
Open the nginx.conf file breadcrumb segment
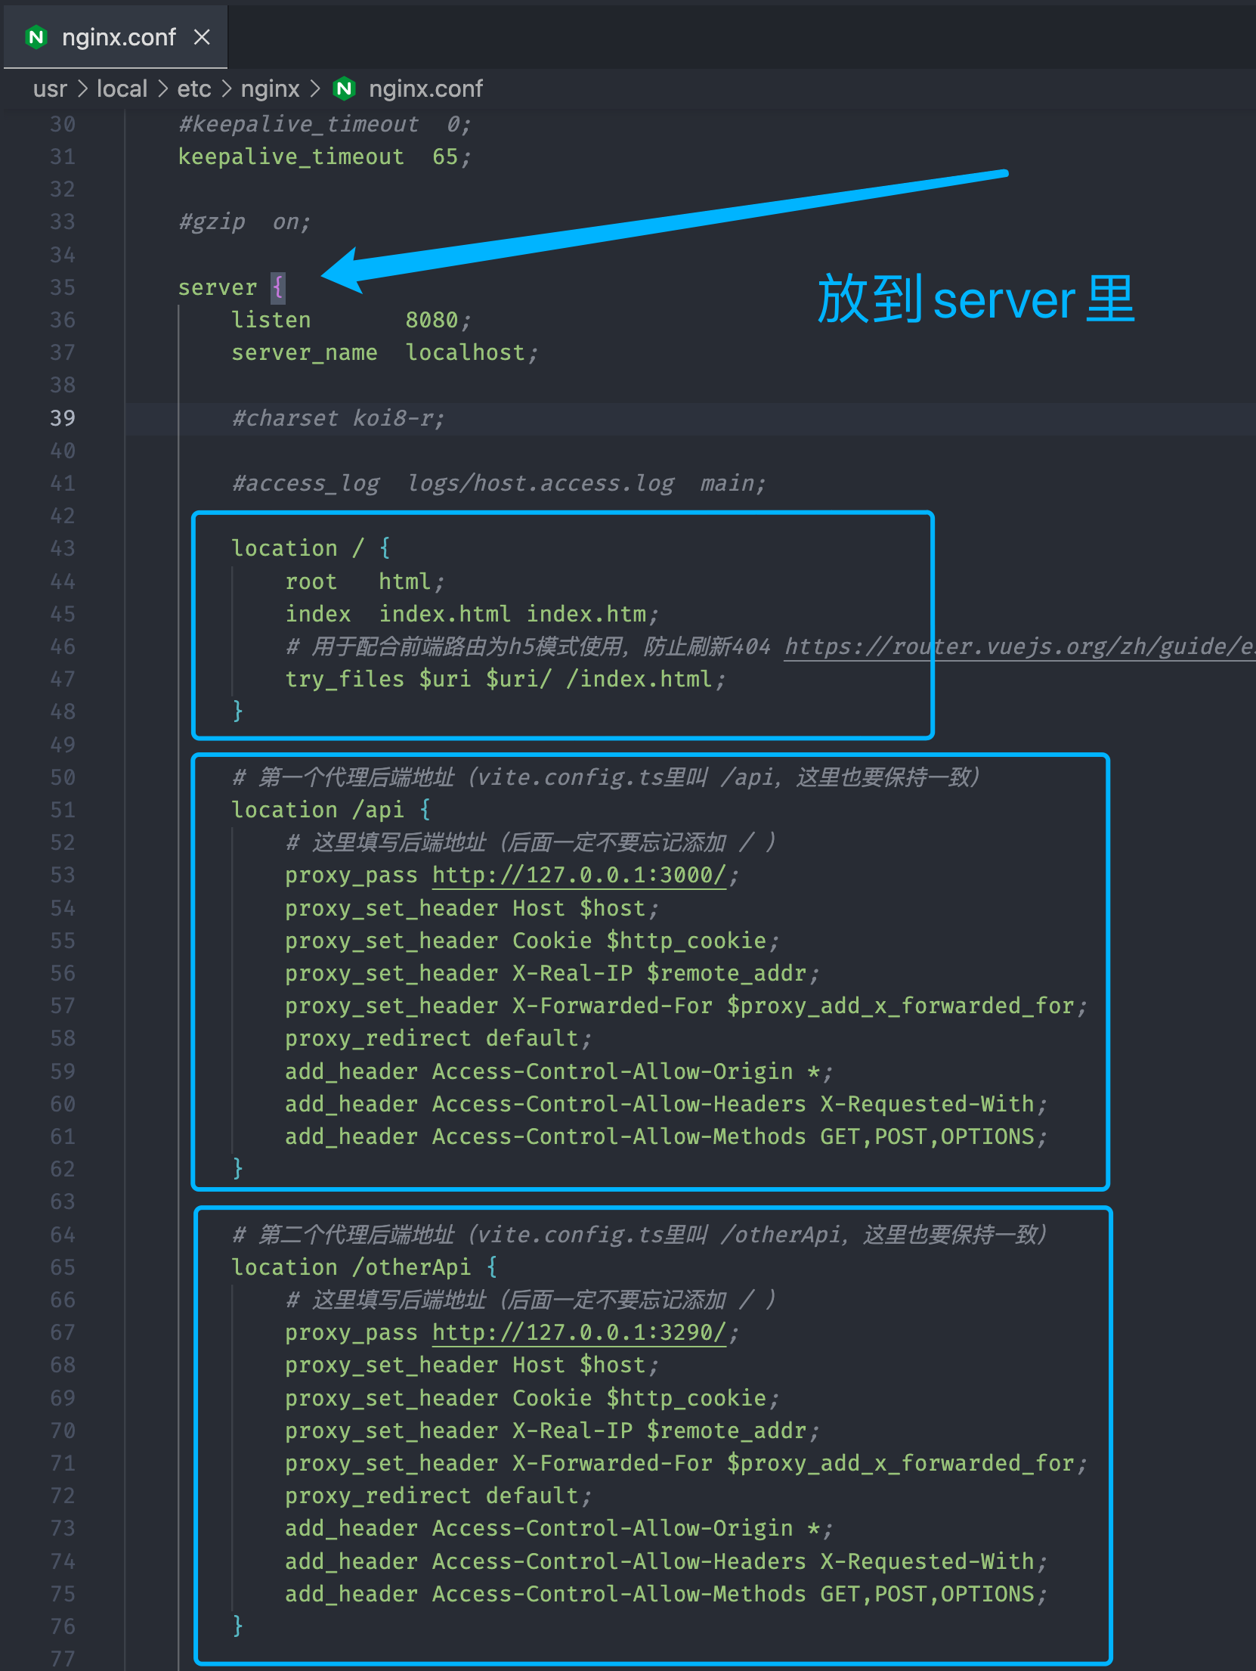pos(425,89)
